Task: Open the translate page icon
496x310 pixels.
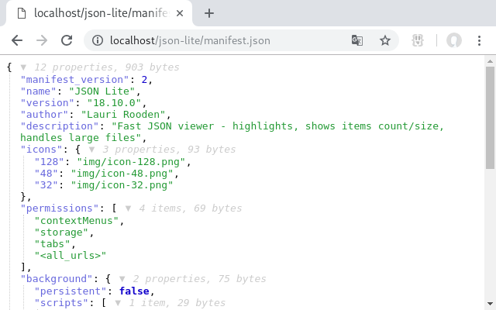Action: tap(357, 40)
